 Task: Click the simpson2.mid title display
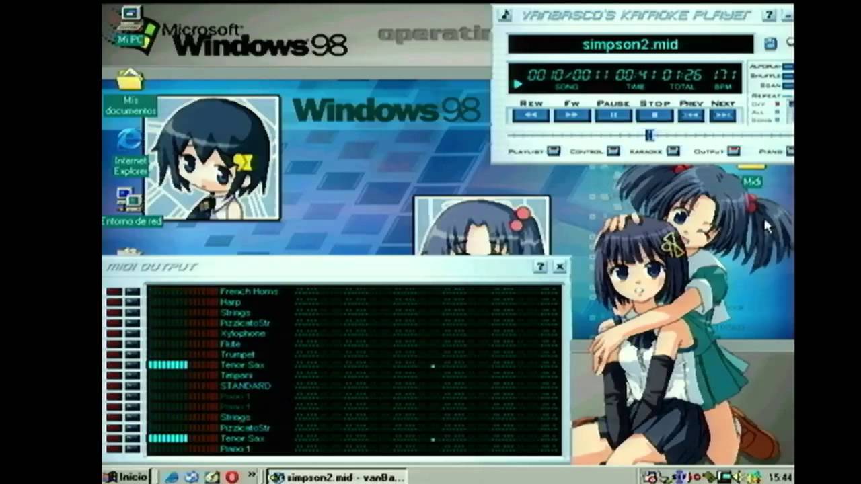[630, 44]
